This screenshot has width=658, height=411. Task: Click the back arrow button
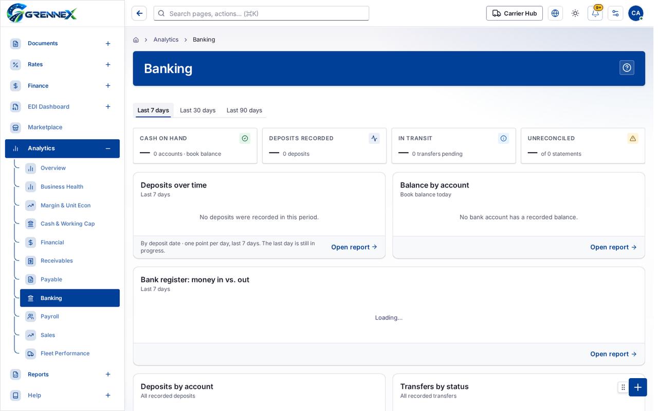tap(139, 13)
